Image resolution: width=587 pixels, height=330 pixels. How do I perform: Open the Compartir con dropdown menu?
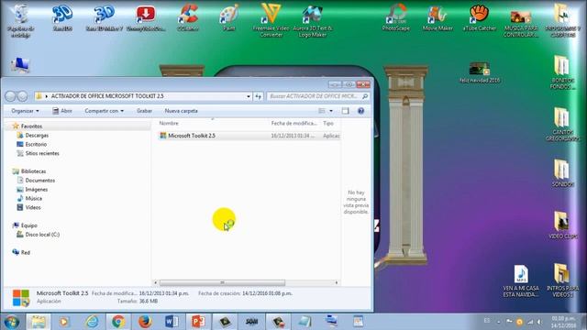[104, 111]
